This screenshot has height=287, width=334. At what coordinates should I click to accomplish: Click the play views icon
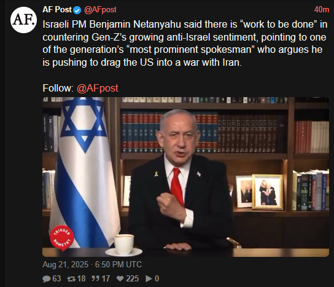coord(149,278)
